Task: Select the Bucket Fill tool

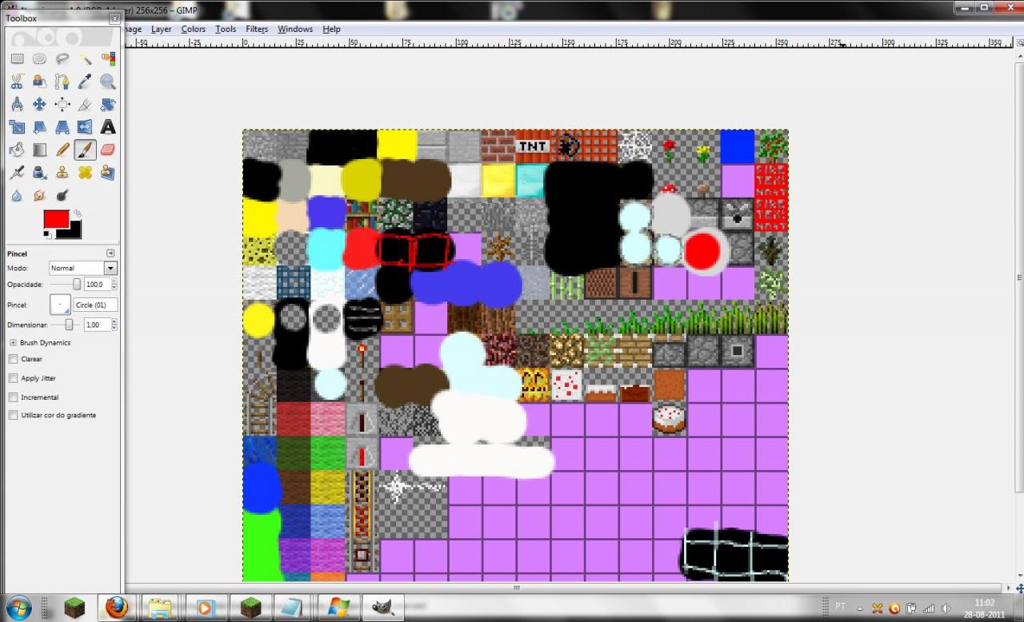Action: pyautogui.click(x=17, y=149)
